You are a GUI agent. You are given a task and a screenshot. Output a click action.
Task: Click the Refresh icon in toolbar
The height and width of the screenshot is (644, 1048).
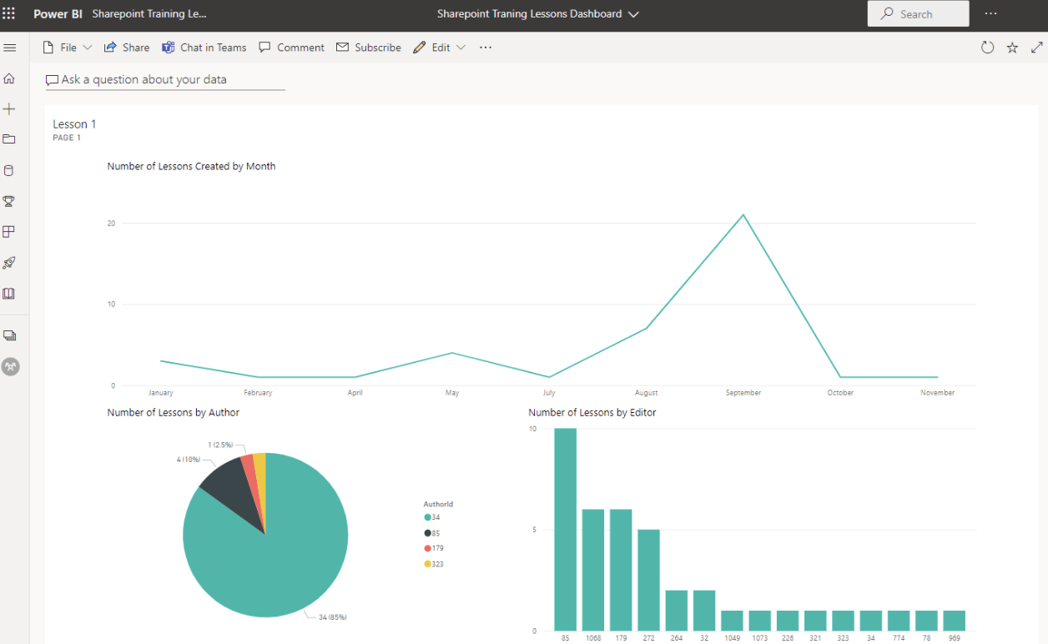click(x=987, y=48)
